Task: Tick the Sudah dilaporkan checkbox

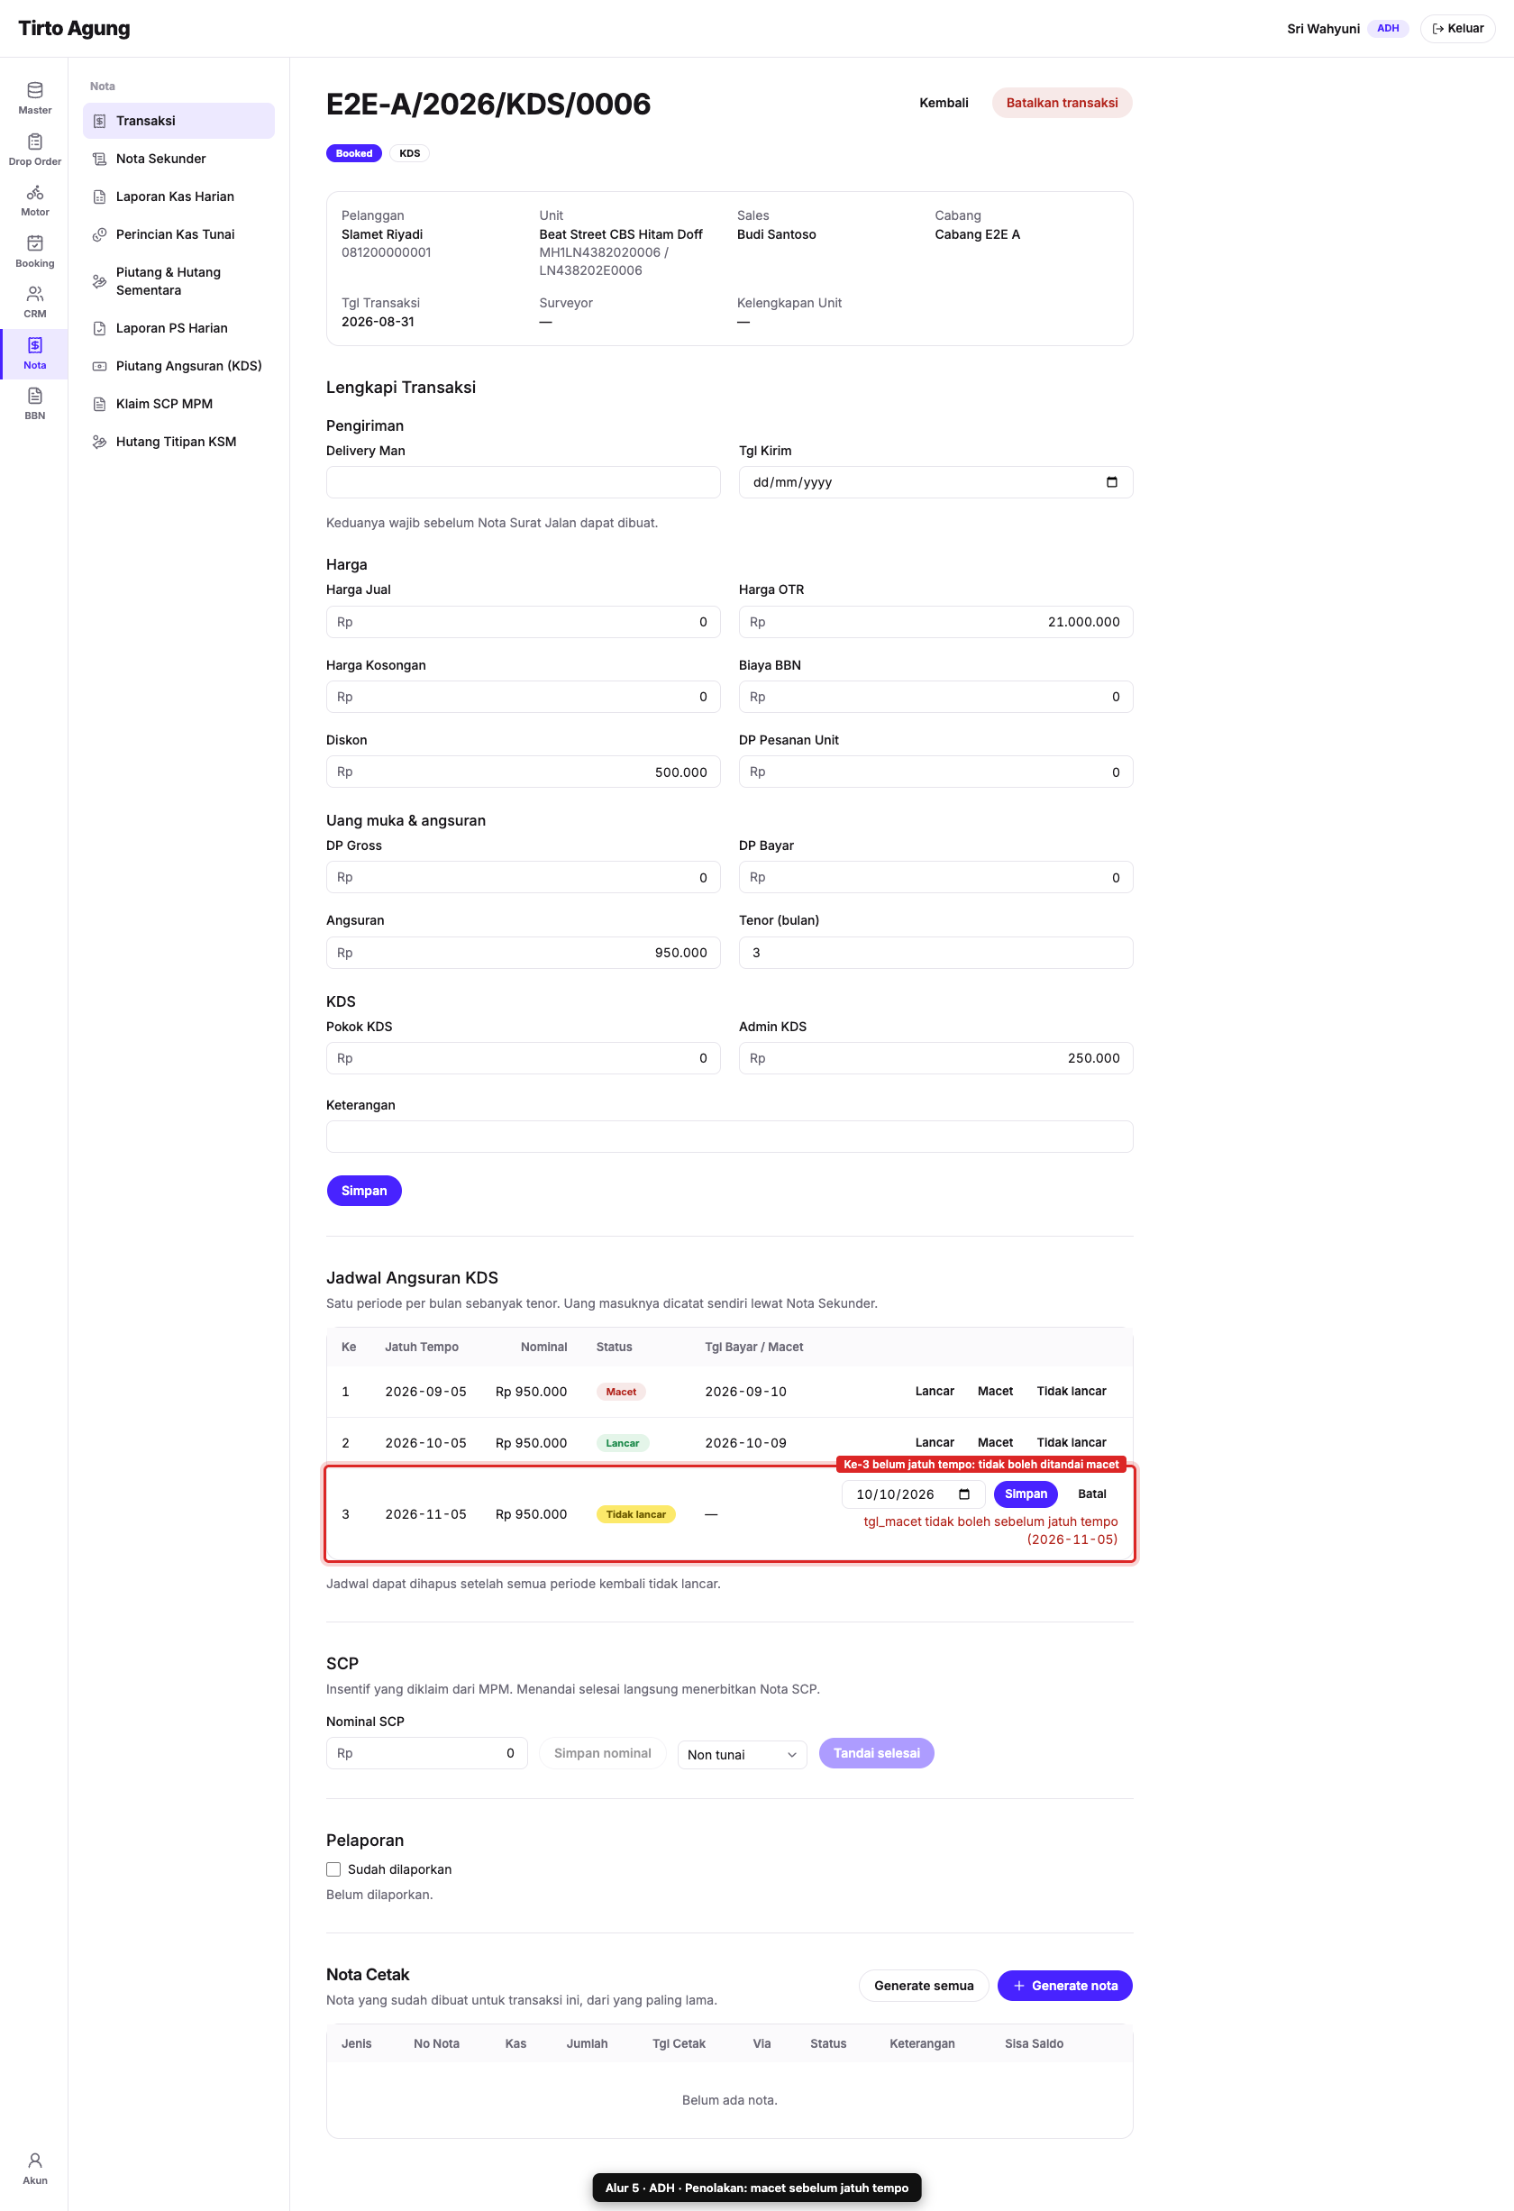Action: point(333,1869)
